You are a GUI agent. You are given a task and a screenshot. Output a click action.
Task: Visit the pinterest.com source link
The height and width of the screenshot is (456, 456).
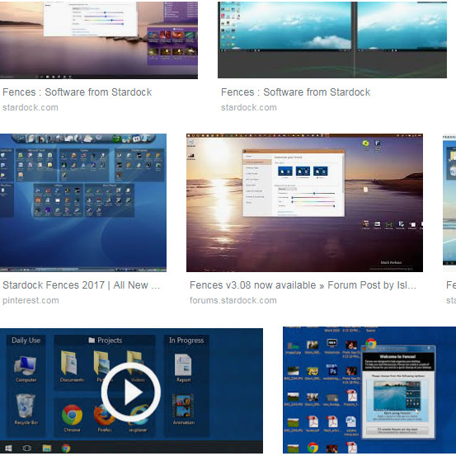[31, 300]
